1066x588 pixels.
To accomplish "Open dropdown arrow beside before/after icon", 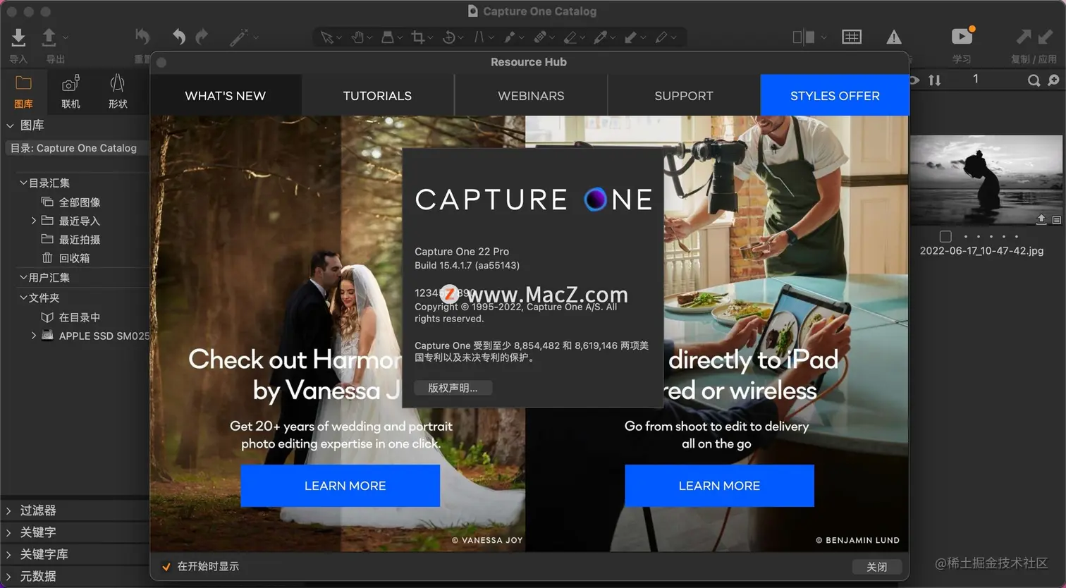I will [x=823, y=37].
